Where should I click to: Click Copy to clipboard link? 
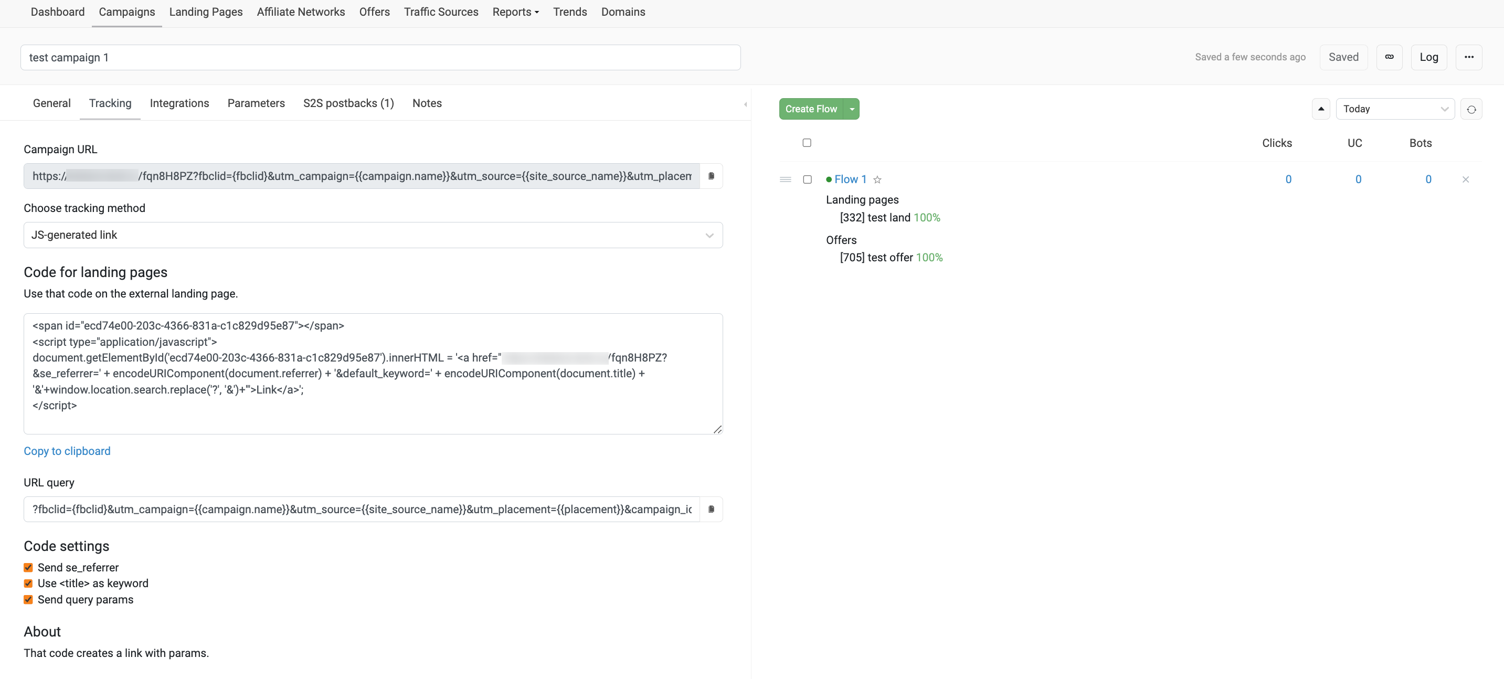click(67, 451)
